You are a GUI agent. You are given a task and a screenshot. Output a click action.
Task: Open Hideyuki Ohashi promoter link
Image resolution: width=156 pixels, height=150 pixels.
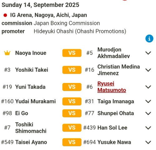pos(80,31)
